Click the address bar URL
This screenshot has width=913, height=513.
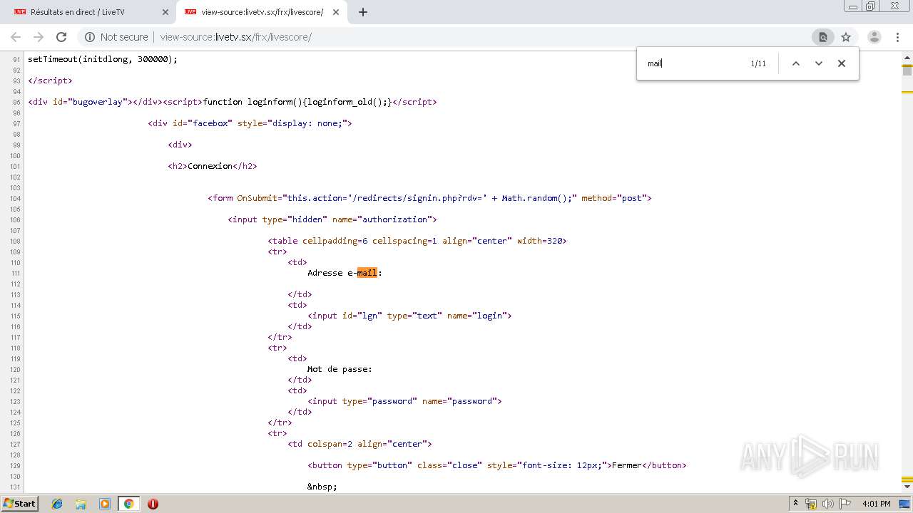pyautogui.click(x=235, y=37)
